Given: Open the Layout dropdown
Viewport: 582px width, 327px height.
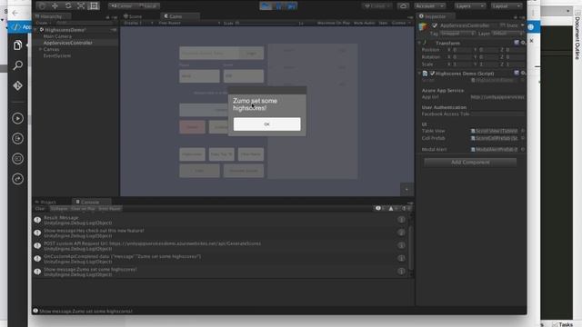Looking at the screenshot, I should [x=507, y=6].
